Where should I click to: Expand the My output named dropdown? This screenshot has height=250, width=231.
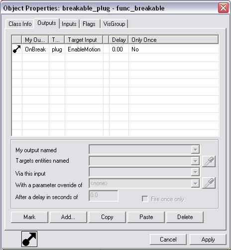(x=195, y=149)
